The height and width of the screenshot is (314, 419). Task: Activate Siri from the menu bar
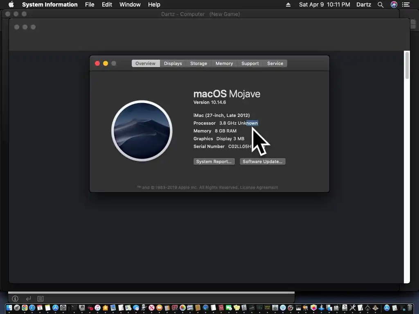[394, 4]
